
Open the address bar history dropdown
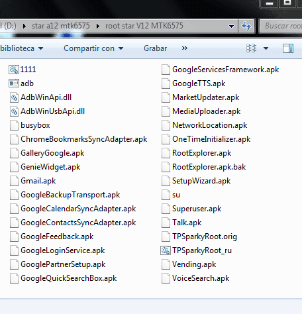point(231,26)
